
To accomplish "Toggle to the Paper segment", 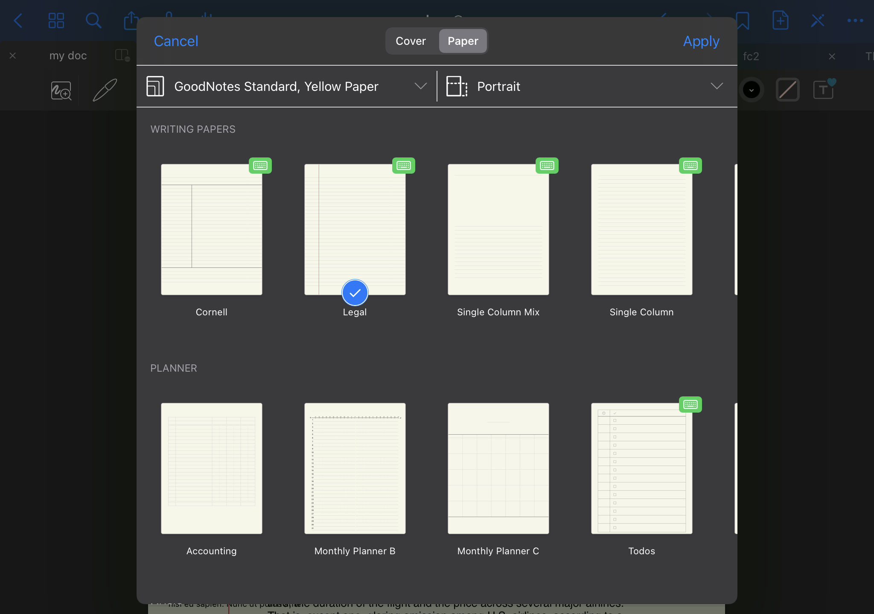I will [x=463, y=41].
